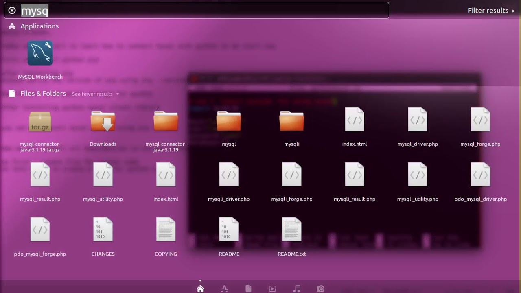
Task: Open the index.html icon beside mysqli folder
Action: pyautogui.click(x=355, y=120)
